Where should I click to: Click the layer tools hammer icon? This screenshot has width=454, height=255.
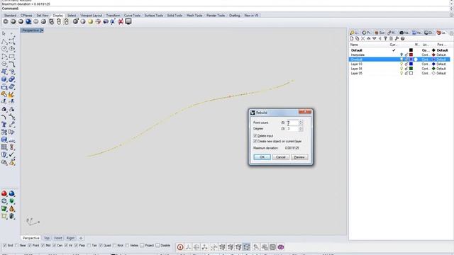[x=397, y=38]
